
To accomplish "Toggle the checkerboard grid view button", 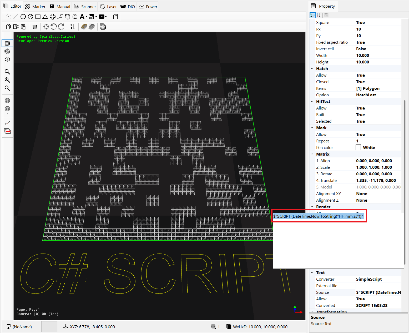I will point(7,43).
